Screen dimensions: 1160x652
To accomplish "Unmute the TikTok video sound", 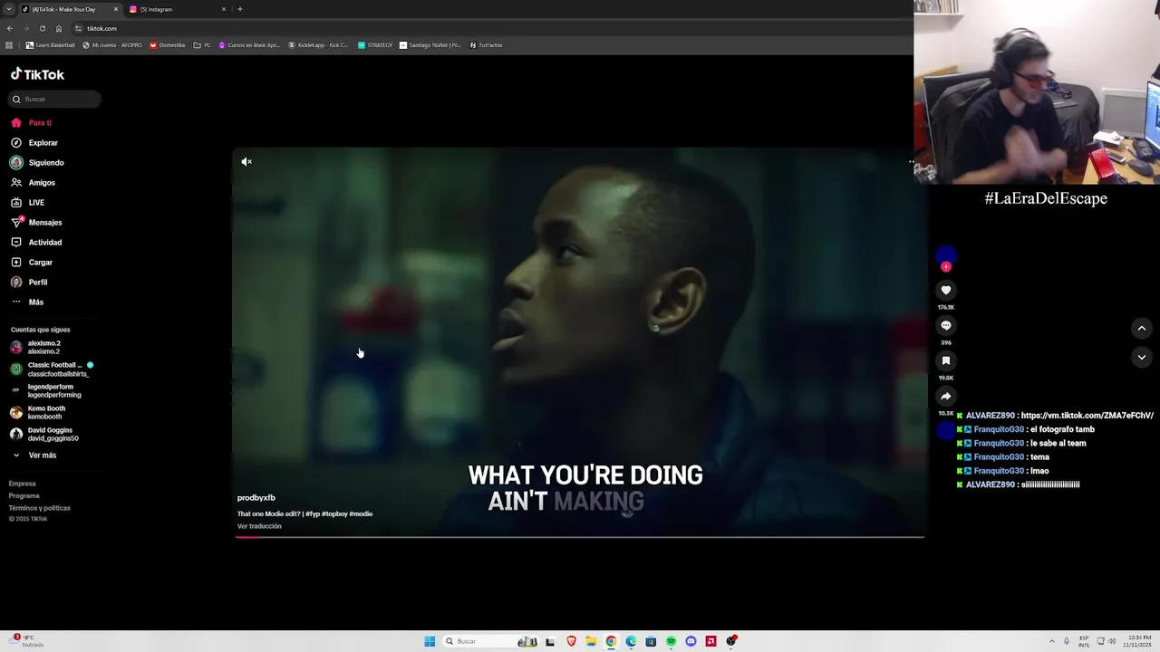I will tap(246, 162).
